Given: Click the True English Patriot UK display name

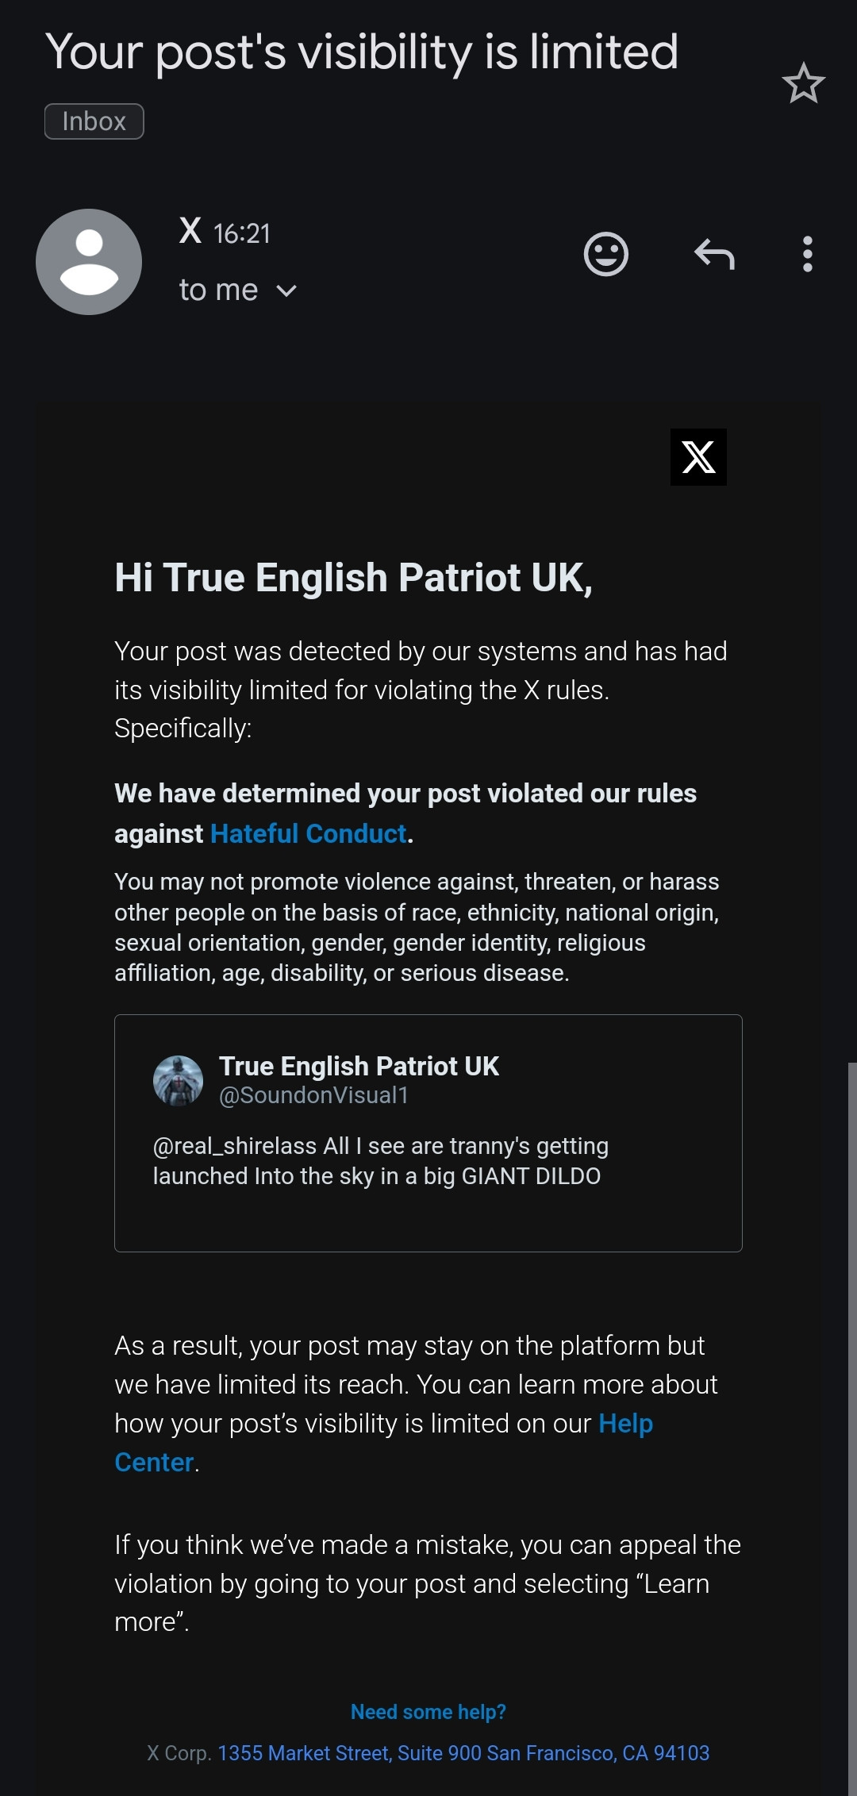Looking at the screenshot, I should tap(359, 1066).
